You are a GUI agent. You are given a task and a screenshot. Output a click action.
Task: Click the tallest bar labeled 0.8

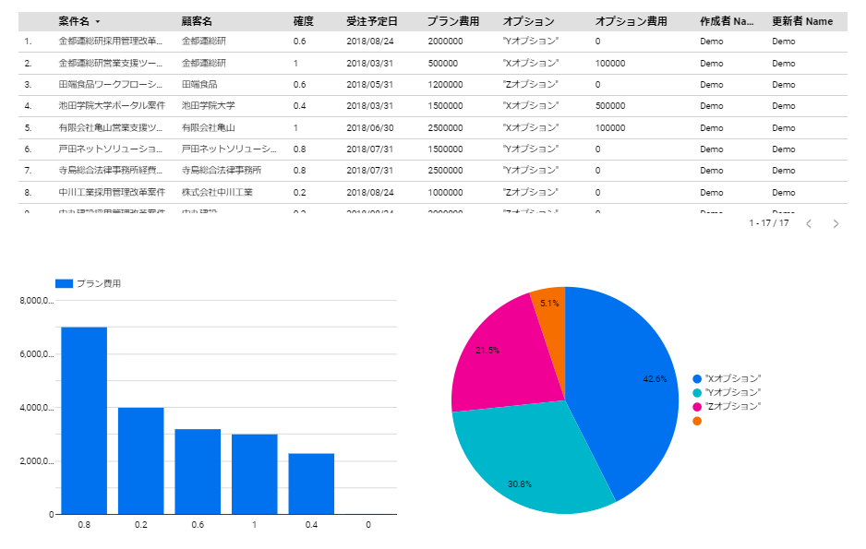[84, 421]
